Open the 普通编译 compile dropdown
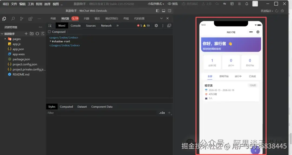The image size is (292, 155). pyautogui.click(x=267, y=11)
